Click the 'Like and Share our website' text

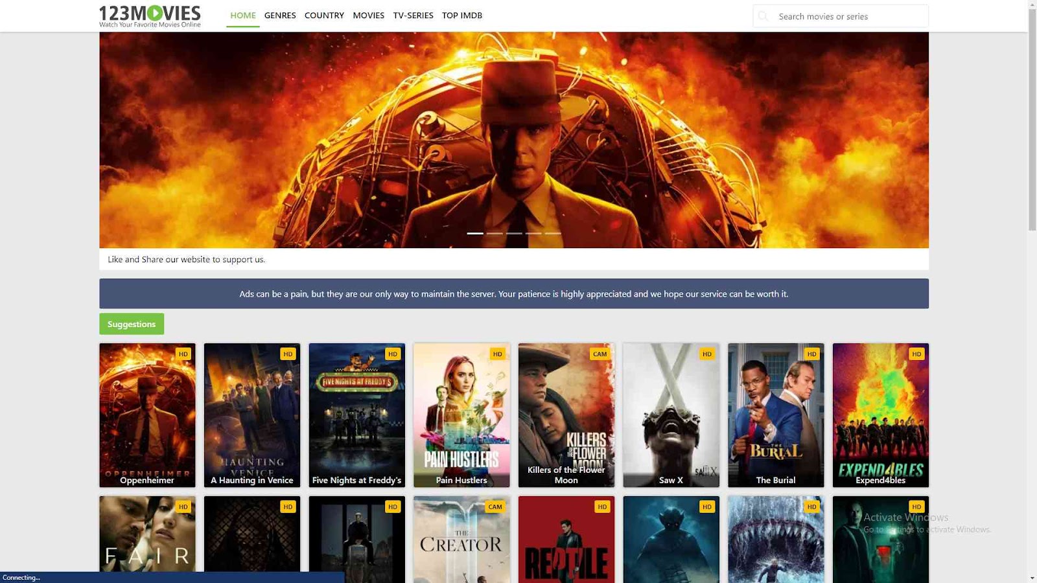pyautogui.click(x=187, y=259)
